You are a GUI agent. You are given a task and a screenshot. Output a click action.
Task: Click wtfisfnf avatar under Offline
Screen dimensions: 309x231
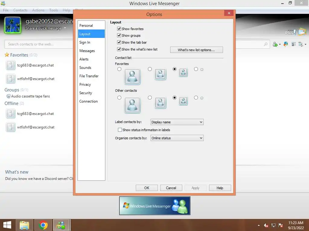pos(10,127)
